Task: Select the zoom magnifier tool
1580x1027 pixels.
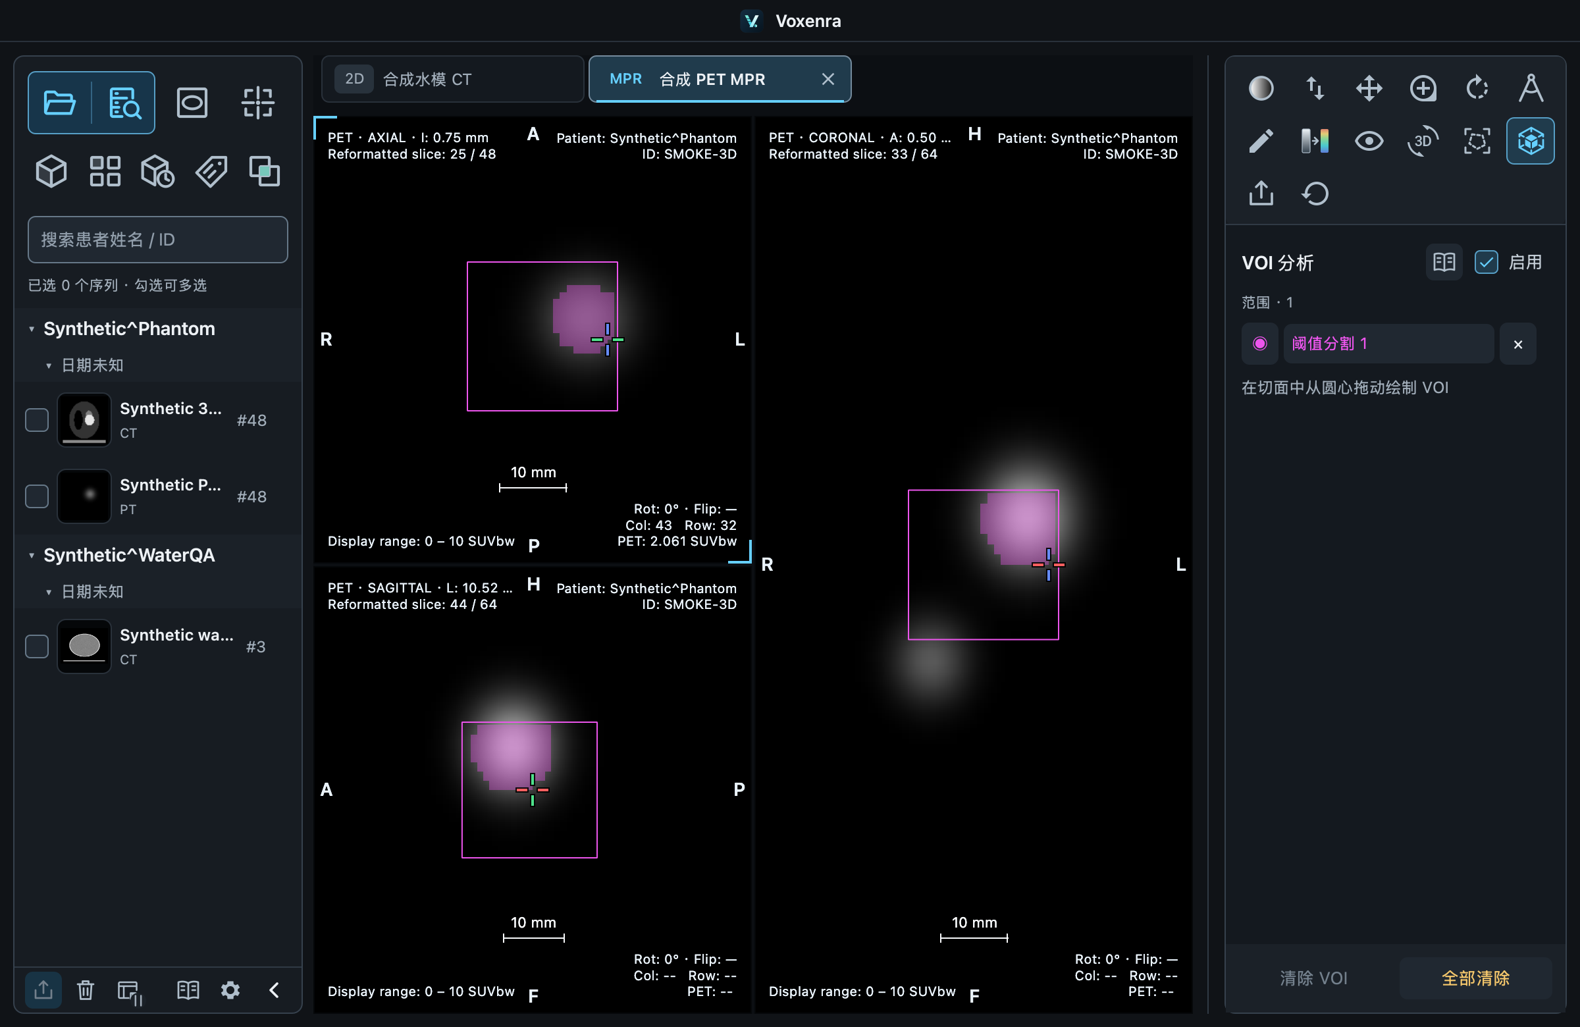Action: pyautogui.click(x=1423, y=88)
